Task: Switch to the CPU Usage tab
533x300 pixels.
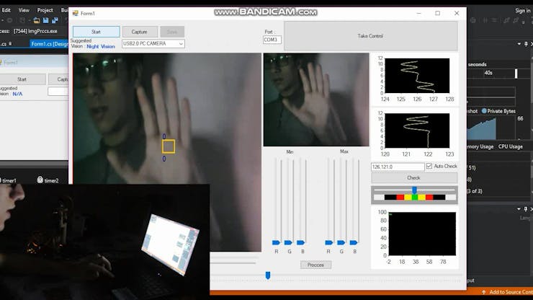Action: [x=510, y=146]
